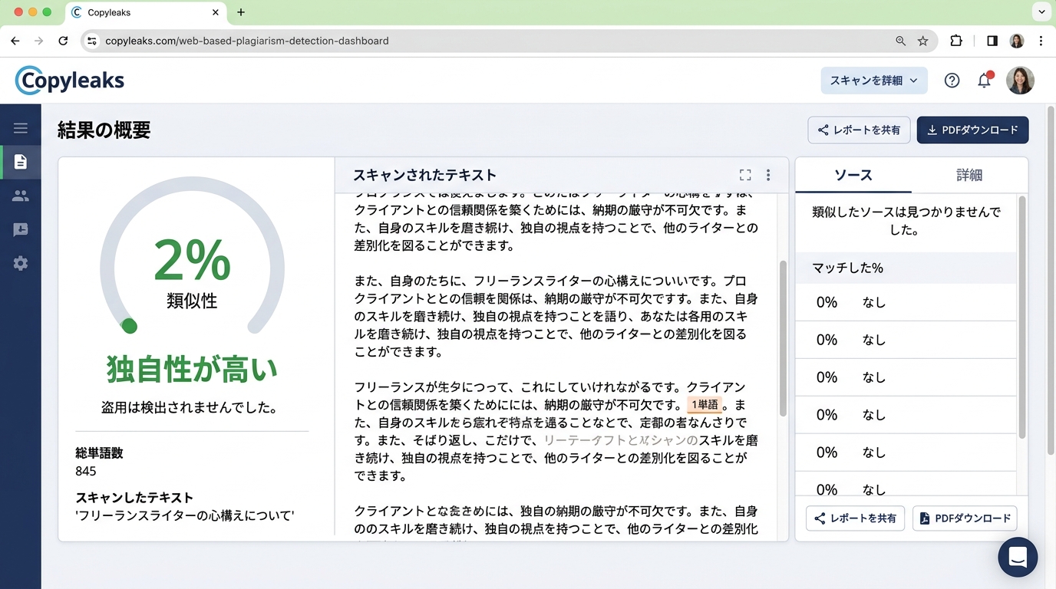
Task: Open the settings gear in sidebar
Action: 21,263
